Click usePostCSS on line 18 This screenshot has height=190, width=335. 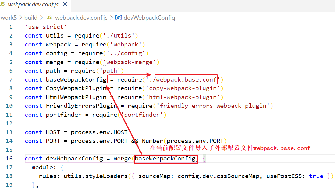pyautogui.click(x=284, y=176)
